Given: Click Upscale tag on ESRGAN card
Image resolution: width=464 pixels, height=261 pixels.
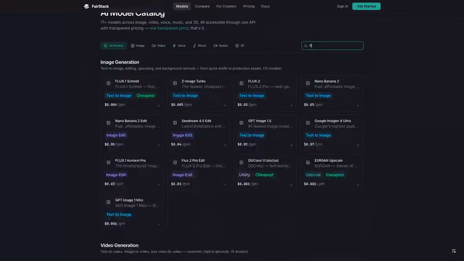Looking at the screenshot, I should point(313,175).
